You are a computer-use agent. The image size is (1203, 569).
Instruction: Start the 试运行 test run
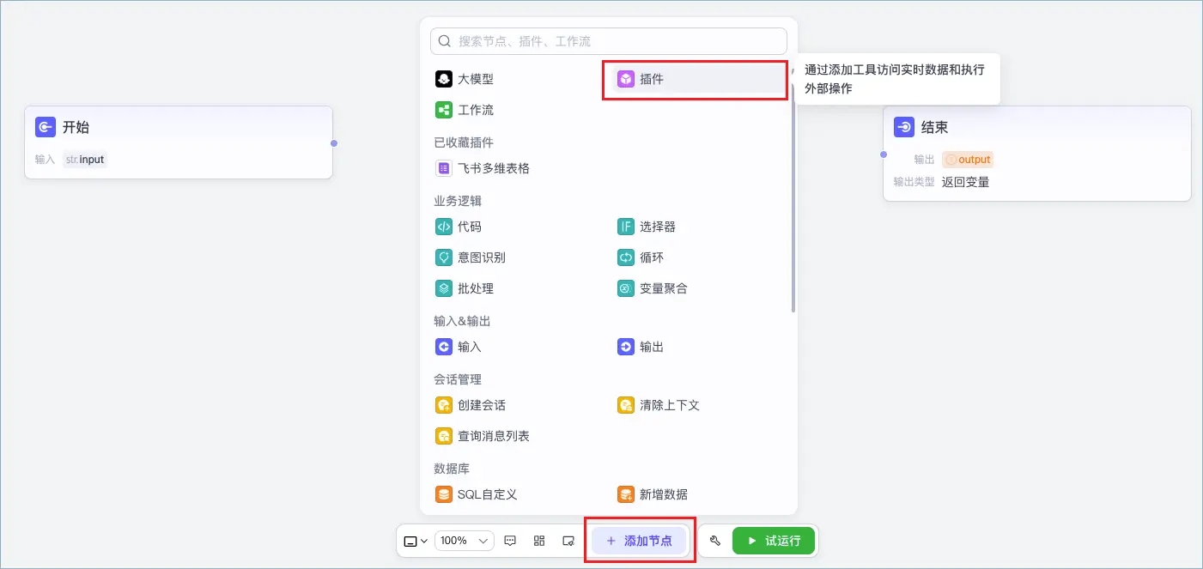pyautogui.click(x=774, y=541)
